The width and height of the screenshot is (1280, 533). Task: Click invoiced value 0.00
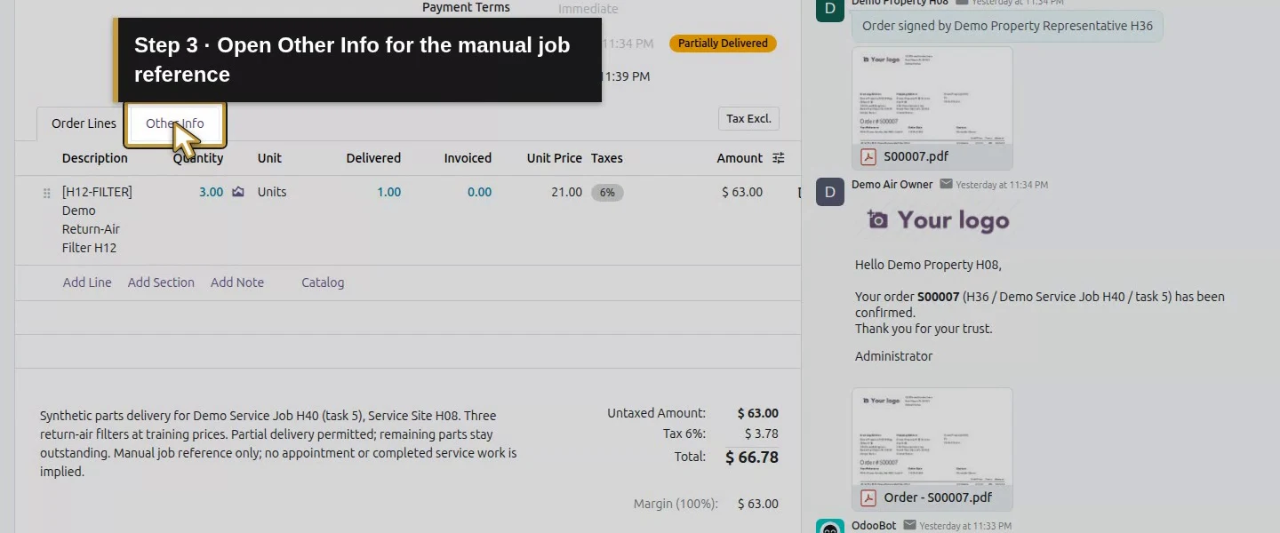[x=479, y=192]
